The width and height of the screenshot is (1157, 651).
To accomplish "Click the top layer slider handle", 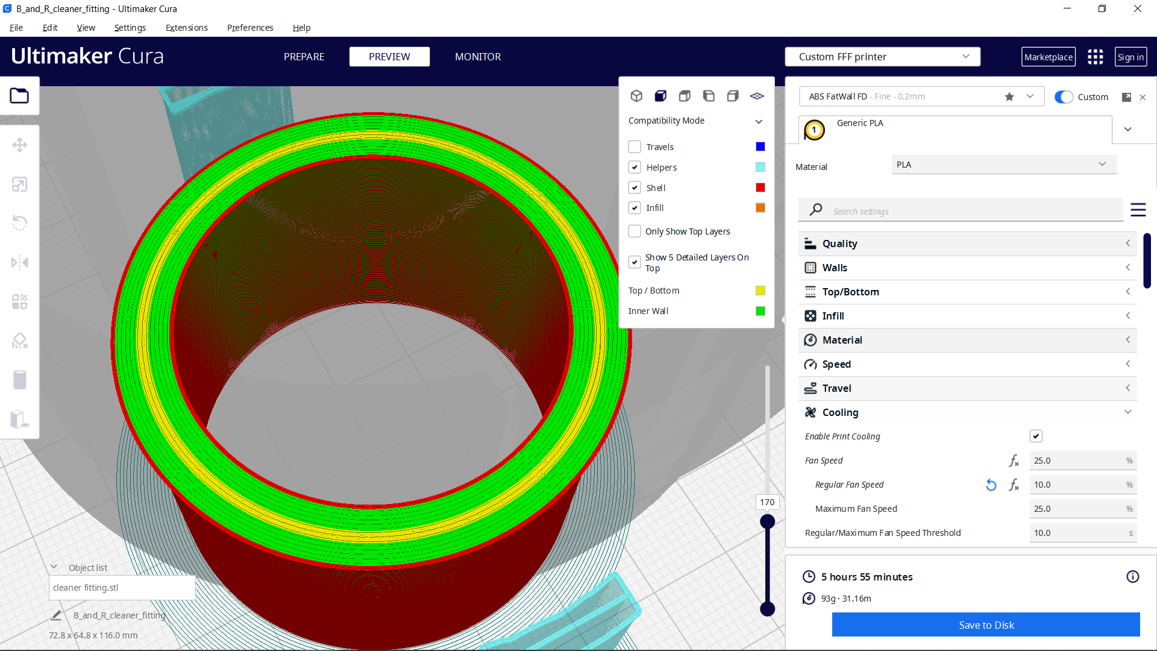I will coord(767,521).
